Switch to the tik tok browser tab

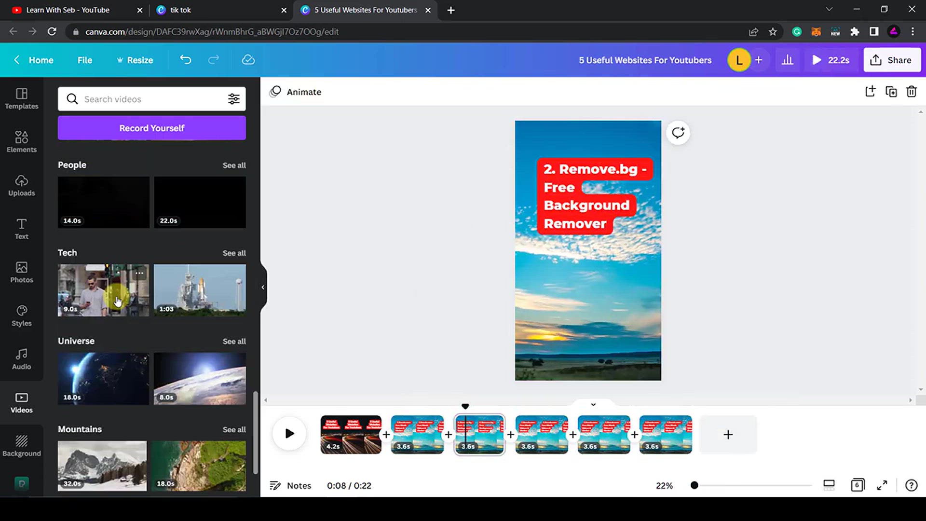click(x=221, y=10)
